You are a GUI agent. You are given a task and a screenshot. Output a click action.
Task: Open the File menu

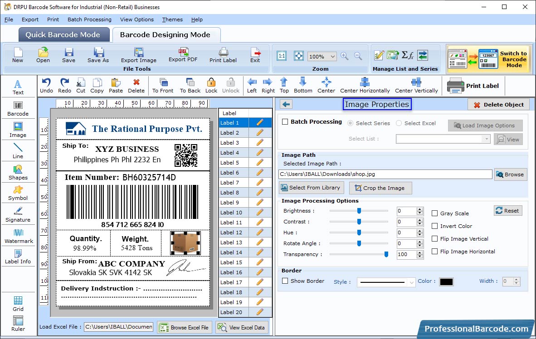click(x=9, y=19)
